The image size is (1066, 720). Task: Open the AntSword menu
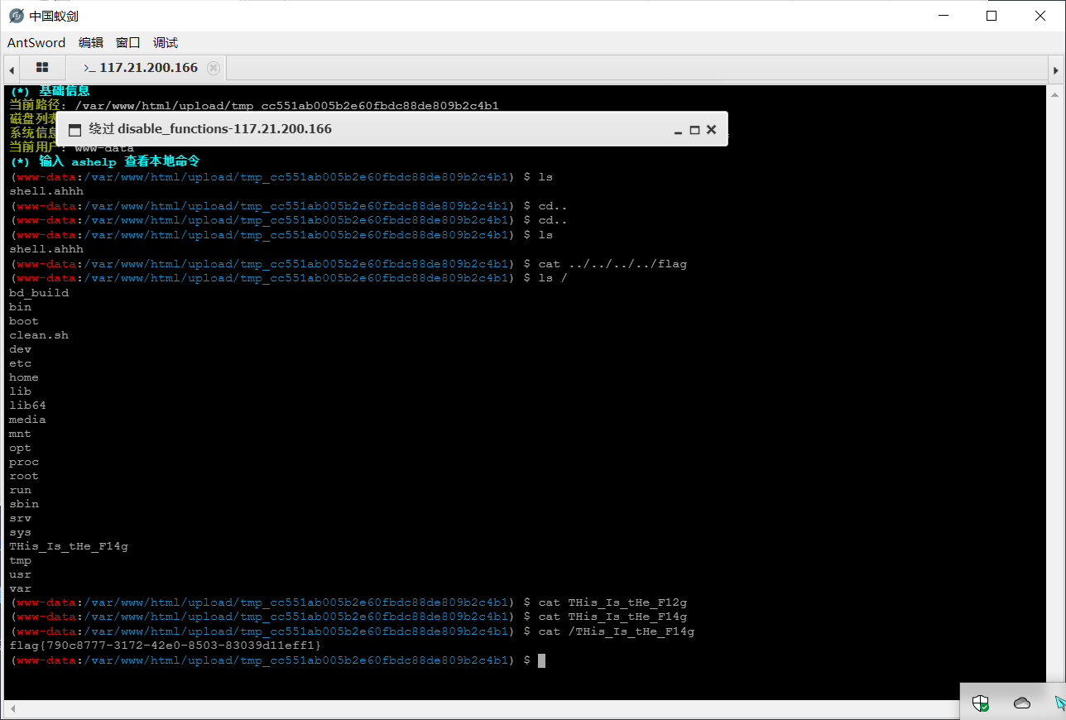[36, 43]
